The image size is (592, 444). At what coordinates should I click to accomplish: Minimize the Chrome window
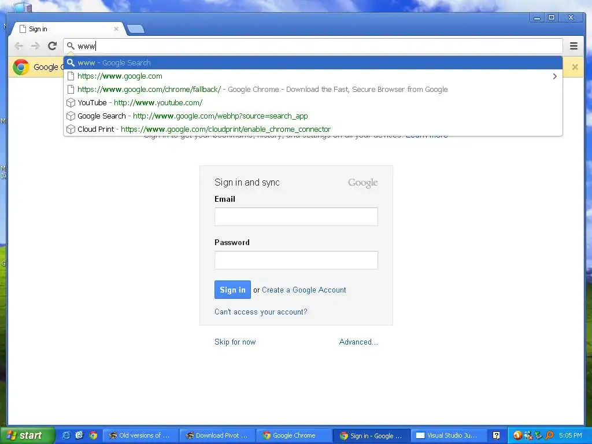[x=537, y=17]
